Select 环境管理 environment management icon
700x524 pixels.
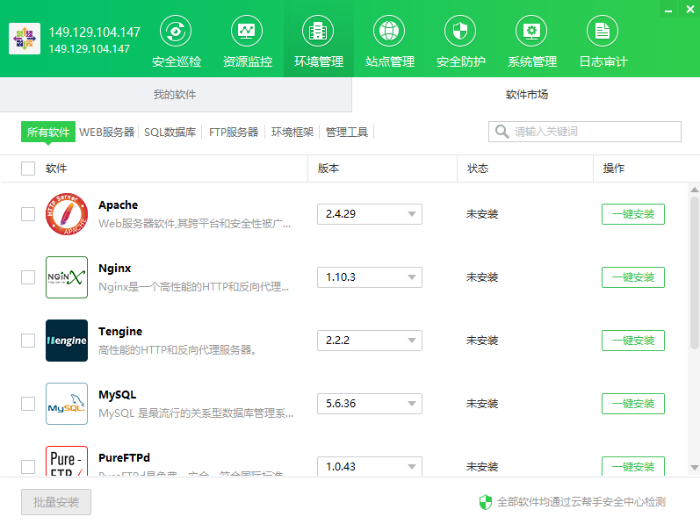[318, 32]
